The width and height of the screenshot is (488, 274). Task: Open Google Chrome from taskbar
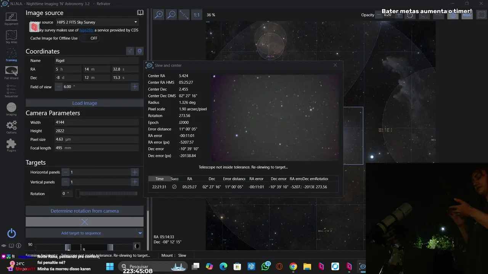tap(293, 266)
